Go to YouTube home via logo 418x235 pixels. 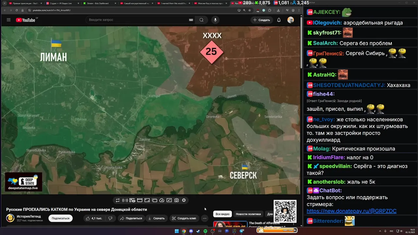(25, 20)
